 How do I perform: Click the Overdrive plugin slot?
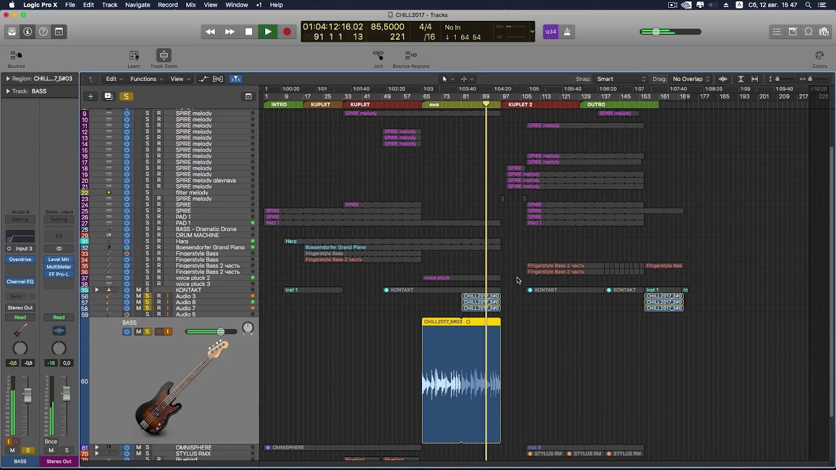(20, 260)
